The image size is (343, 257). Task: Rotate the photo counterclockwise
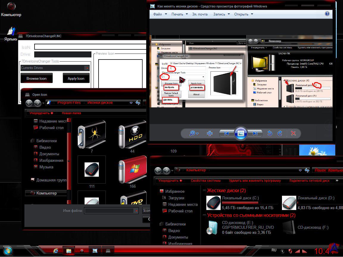coord(270,134)
